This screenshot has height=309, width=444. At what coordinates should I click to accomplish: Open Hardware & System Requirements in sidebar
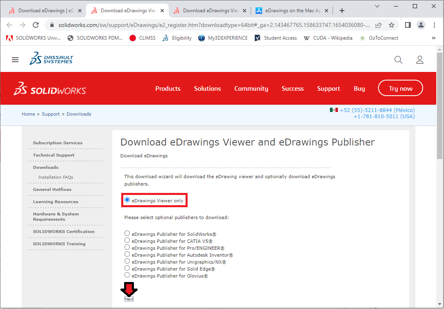pyautogui.click(x=56, y=217)
